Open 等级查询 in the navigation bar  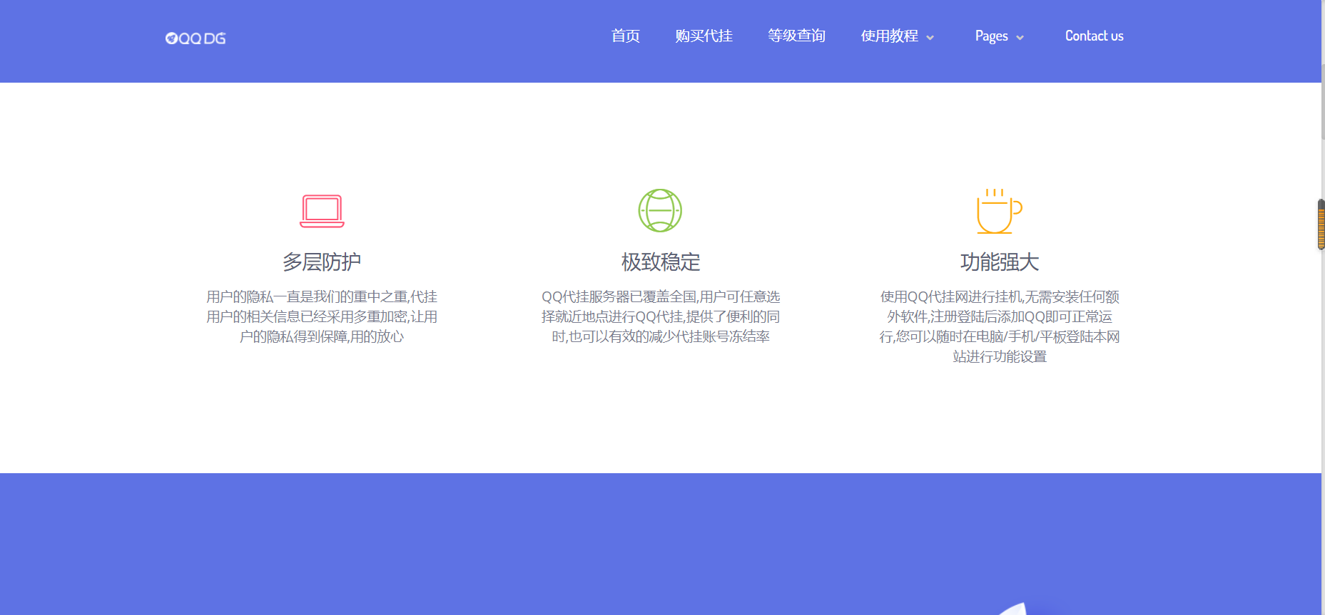point(796,36)
